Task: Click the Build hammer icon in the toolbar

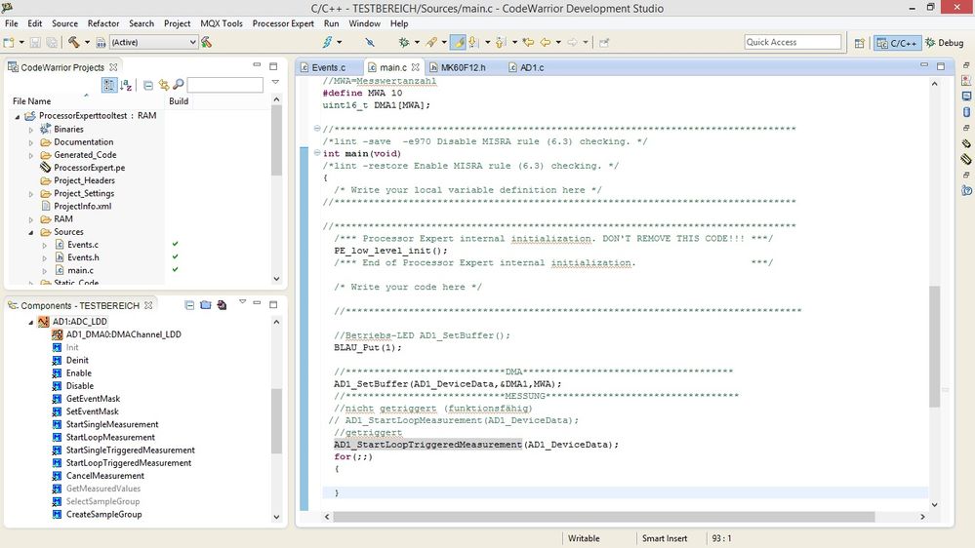Action: pyautogui.click(x=74, y=42)
